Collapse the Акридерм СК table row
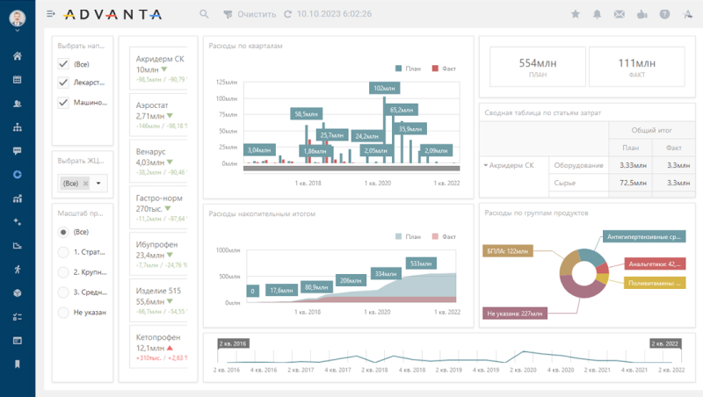This screenshot has height=397, width=703. 485,165
